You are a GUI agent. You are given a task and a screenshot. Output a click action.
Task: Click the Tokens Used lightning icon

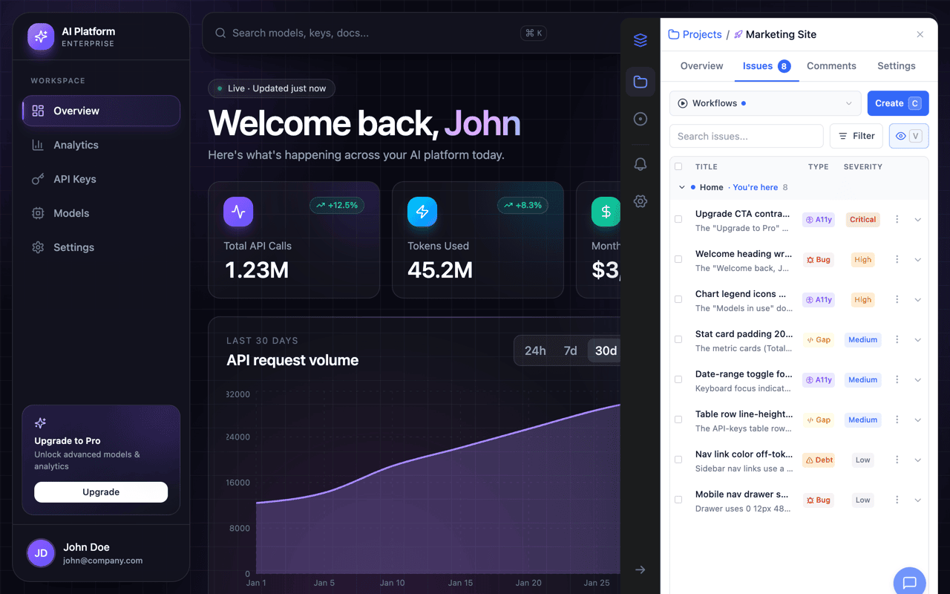tap(422, 212)
